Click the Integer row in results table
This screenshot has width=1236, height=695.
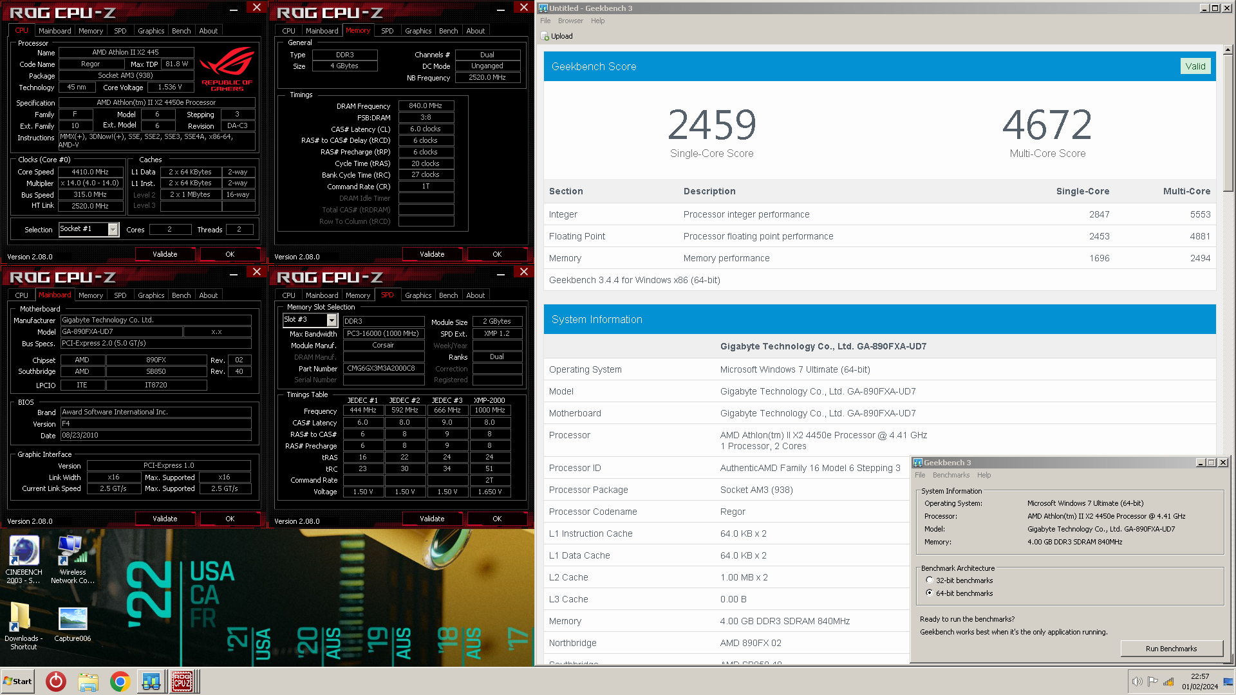click(x=879, y=214)
